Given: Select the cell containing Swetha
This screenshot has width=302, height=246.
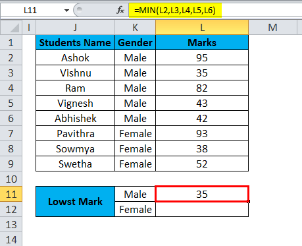Looking at the screenshot, I should [75, 164].
